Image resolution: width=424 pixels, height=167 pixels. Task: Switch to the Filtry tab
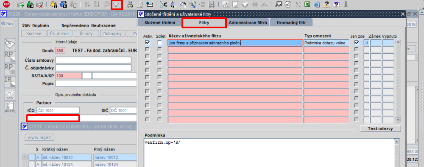tap(204, 23)
